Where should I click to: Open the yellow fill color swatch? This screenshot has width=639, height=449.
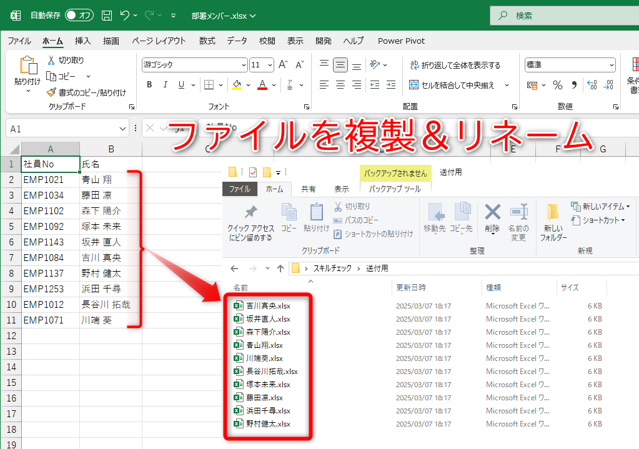(x=238, y=85)
